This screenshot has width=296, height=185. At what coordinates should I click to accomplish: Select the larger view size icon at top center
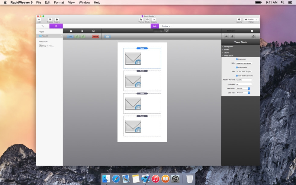point(166,30)
